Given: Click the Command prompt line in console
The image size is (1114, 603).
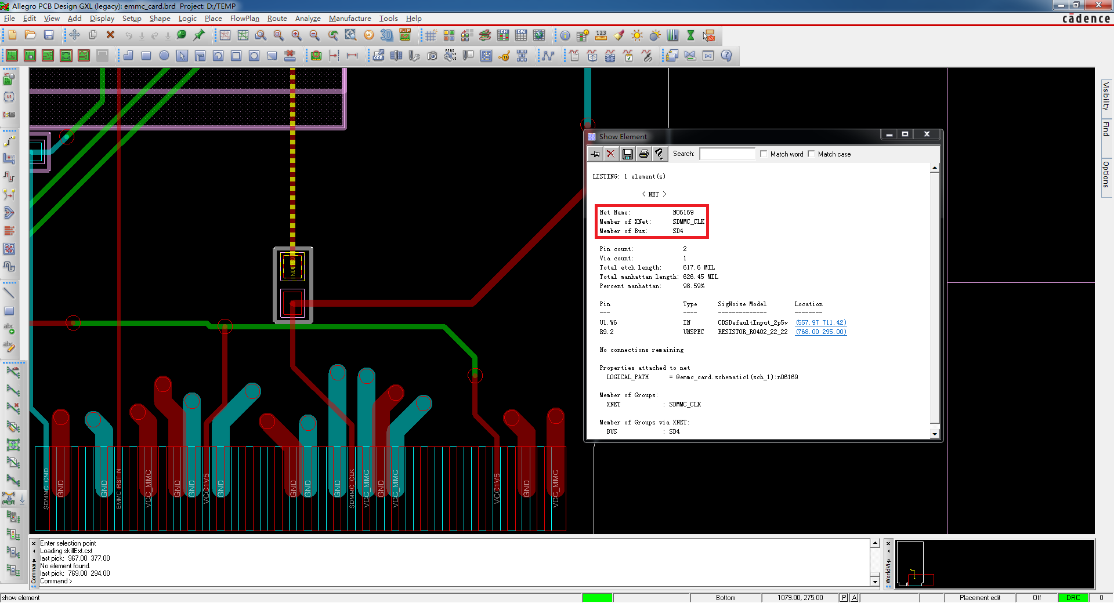Looking at the screenshot, I should pos(56,581).
